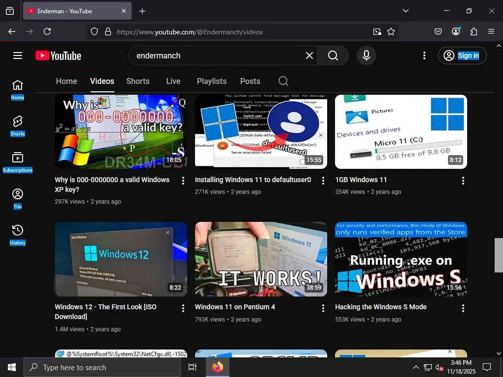
Task: Open picture-in-picture icon in address bar
Action: click(x=377, y=31)
